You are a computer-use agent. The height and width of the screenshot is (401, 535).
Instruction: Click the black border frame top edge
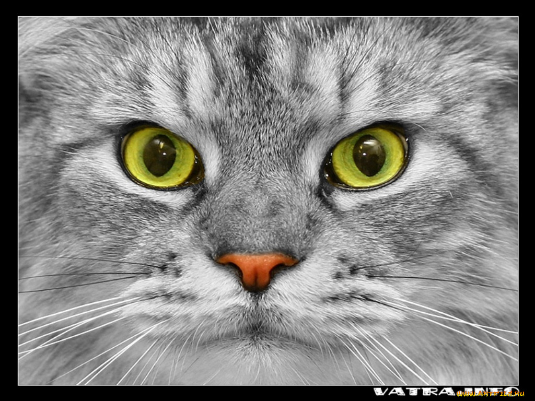pos(267,6)
